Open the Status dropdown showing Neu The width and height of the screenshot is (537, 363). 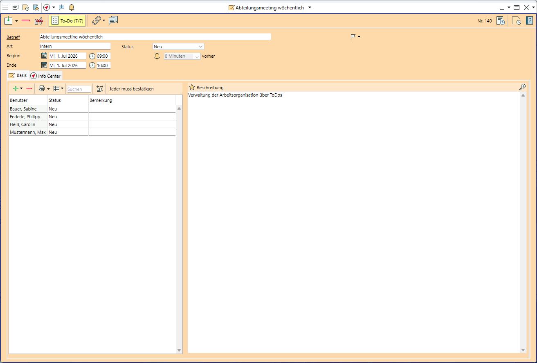178,47
